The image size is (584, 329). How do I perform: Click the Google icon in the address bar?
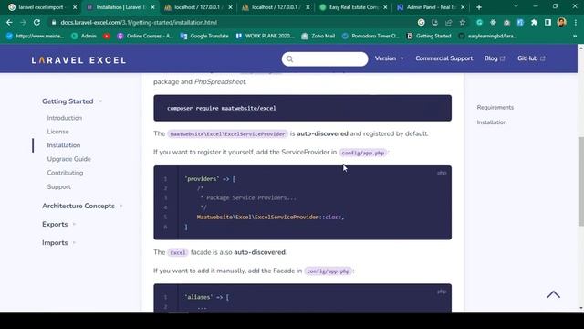pos(422,22)
